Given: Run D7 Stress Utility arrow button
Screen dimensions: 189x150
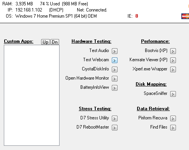Looking at the screenshot, I should pos(114,119).
